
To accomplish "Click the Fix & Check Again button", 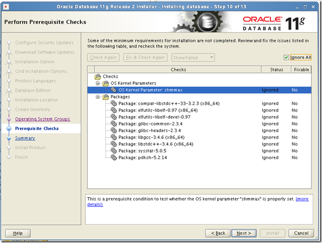I will coord(145,57).
